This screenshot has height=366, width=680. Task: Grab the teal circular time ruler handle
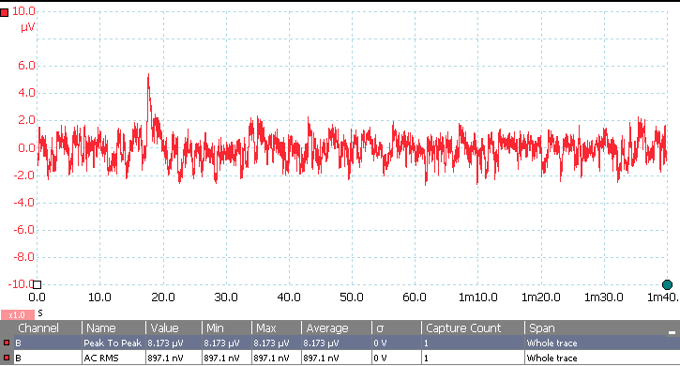667,284
